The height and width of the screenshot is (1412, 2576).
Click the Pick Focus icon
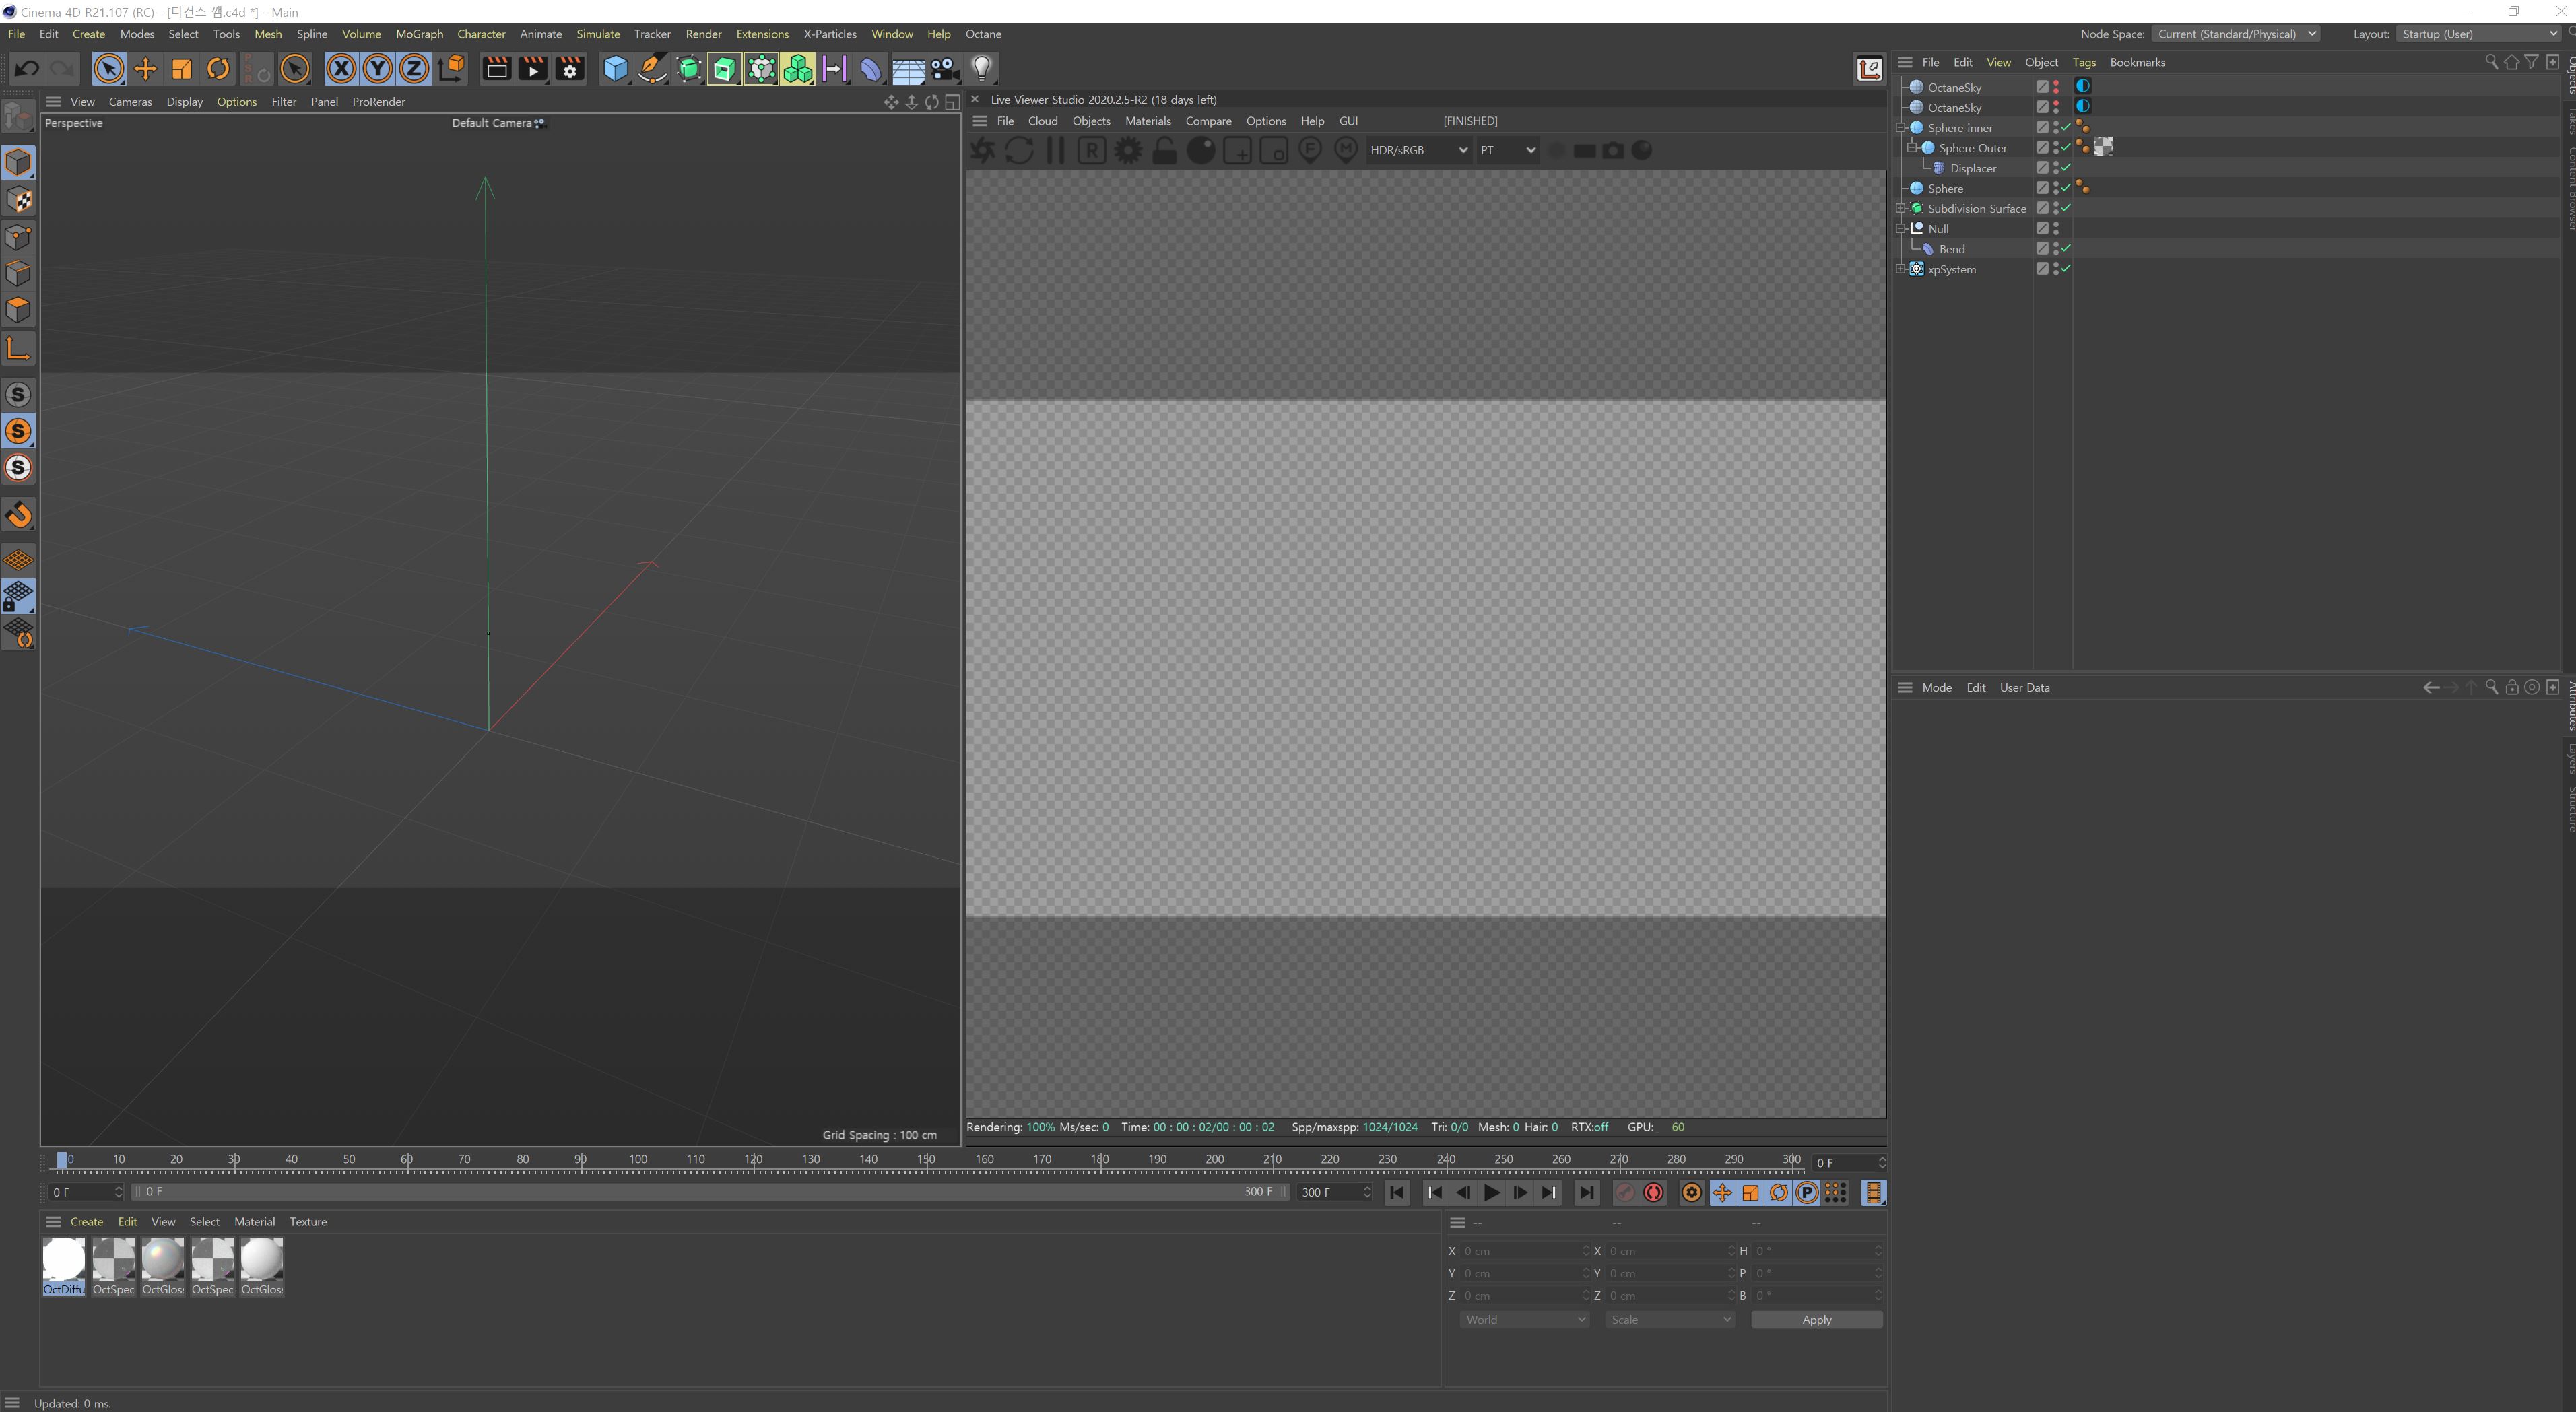pyautogui.click(x=1310, y=150)
